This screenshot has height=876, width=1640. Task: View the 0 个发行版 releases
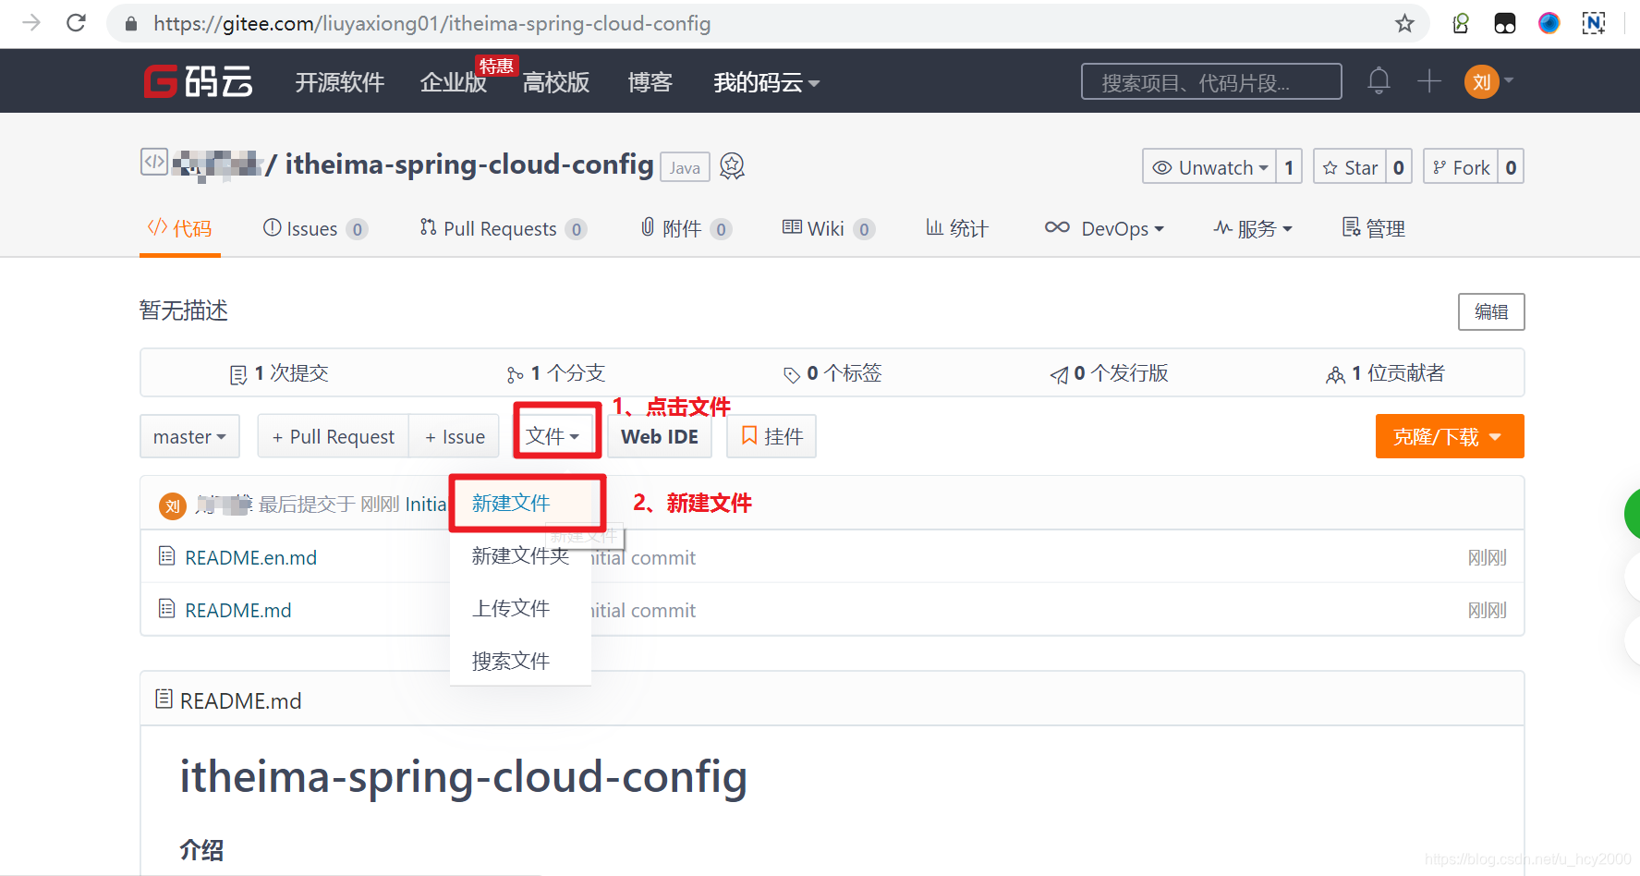click(x=1109, y=373)
